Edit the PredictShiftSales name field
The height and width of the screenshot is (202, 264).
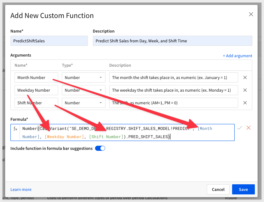[x=49, y=41]
